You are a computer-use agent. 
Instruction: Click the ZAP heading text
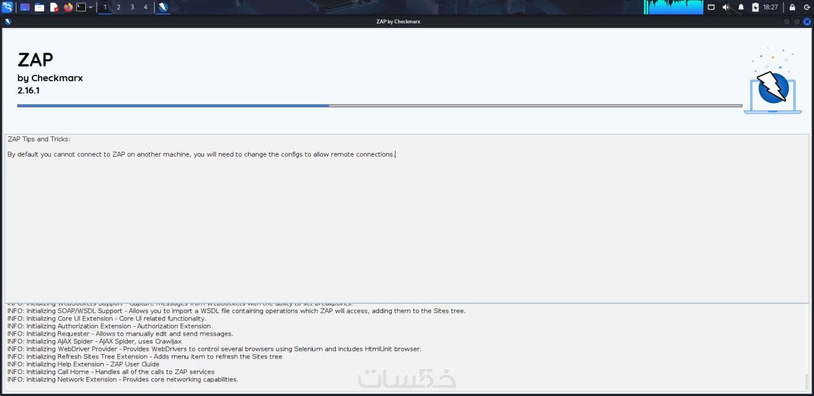pos(35,60)
